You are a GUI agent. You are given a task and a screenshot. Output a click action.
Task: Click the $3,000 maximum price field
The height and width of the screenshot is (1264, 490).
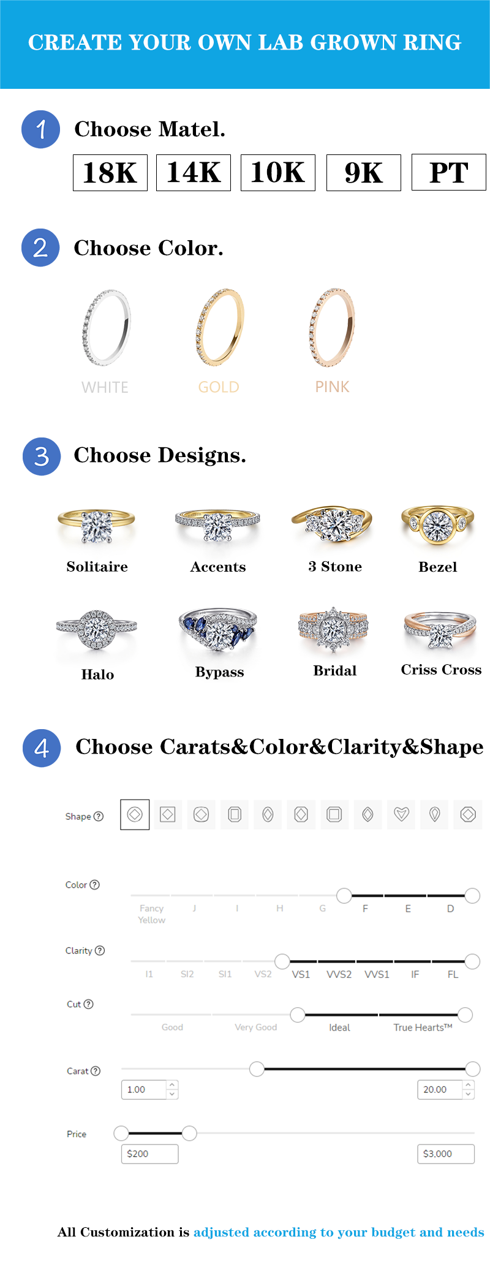(x=446, y=1154)
